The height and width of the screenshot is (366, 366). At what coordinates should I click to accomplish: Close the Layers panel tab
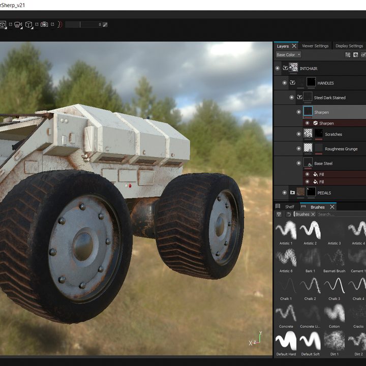tap(294, 46)
